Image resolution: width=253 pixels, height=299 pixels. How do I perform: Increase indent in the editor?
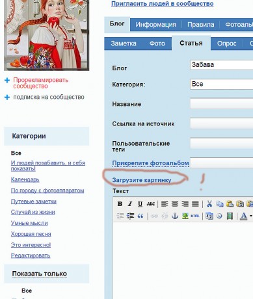(x=130, y=216)
